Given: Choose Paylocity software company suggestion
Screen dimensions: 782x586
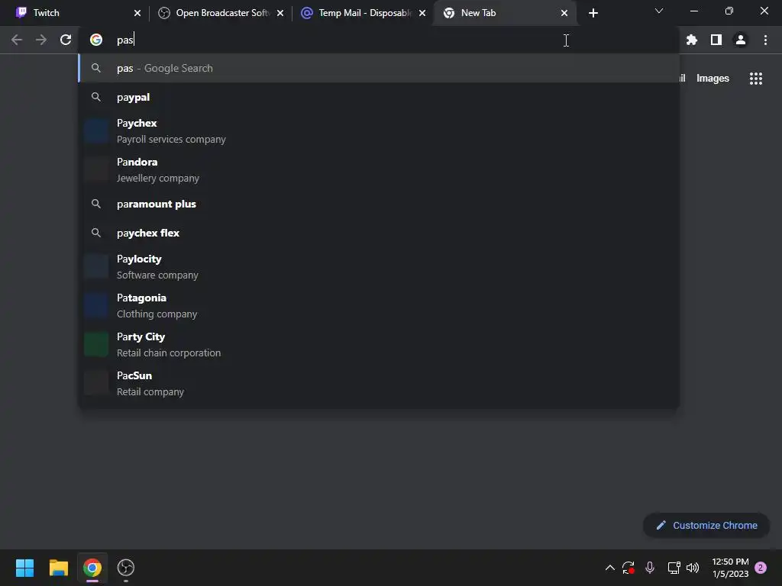Looking at the screenshot, I should click(x=379, y=266).
